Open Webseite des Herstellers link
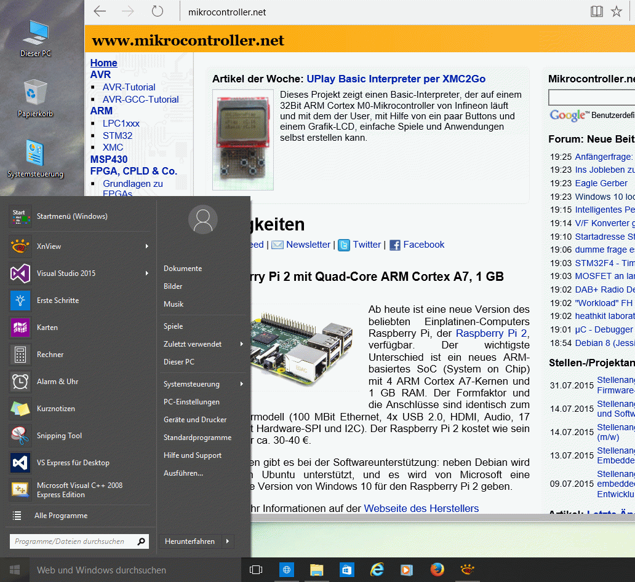 421,508
